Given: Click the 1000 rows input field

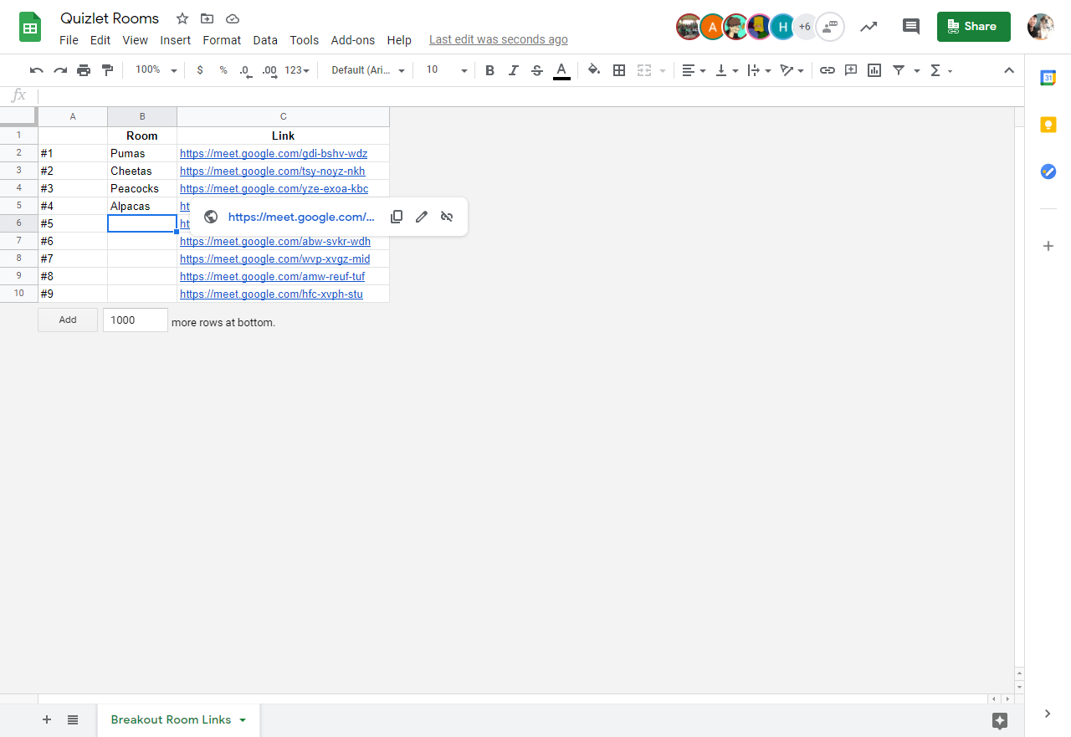Looking at the screenshot, I should click(x=136, y=320).
